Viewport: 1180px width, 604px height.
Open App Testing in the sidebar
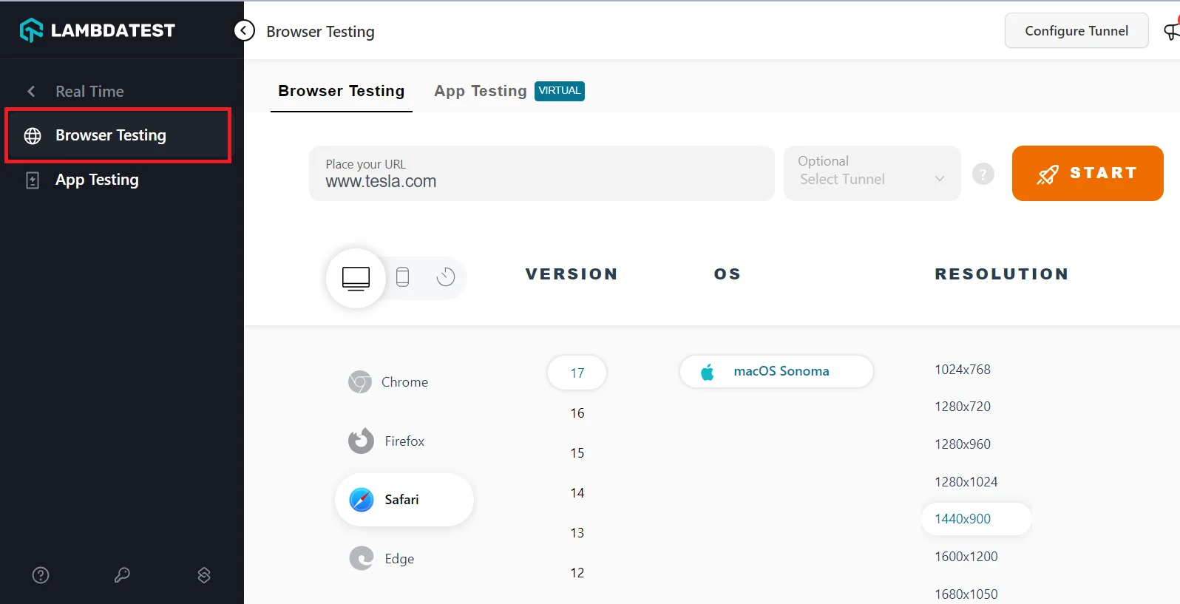point(97,180)
